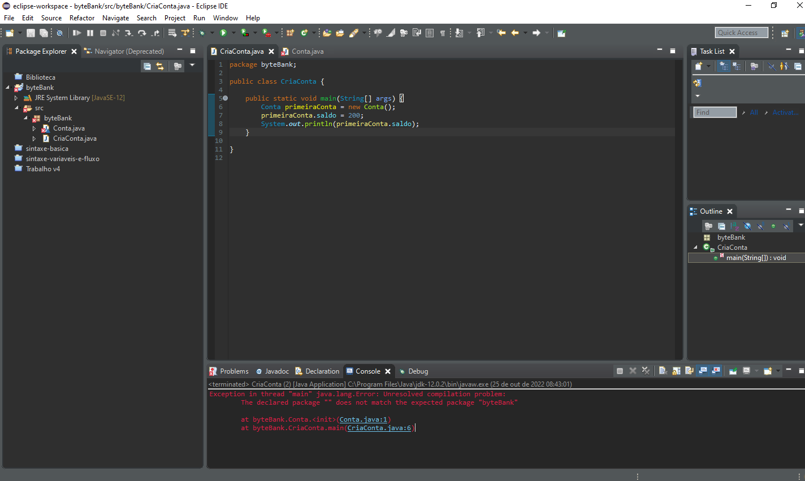This screenshot has height=481, width=805.
Task: Toggle console Scroll Lock icon
Action: tap(676, 371)
